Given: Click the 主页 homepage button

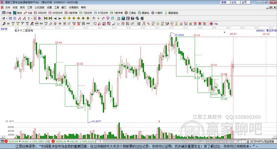Looking at the screenshot, I should click(x=245, y=2).
